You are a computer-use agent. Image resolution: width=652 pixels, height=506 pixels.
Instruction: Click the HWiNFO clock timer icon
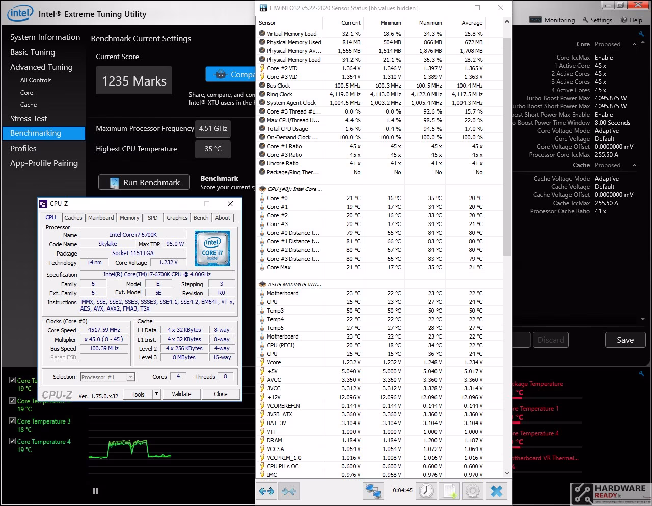click(x=426, y=491)
